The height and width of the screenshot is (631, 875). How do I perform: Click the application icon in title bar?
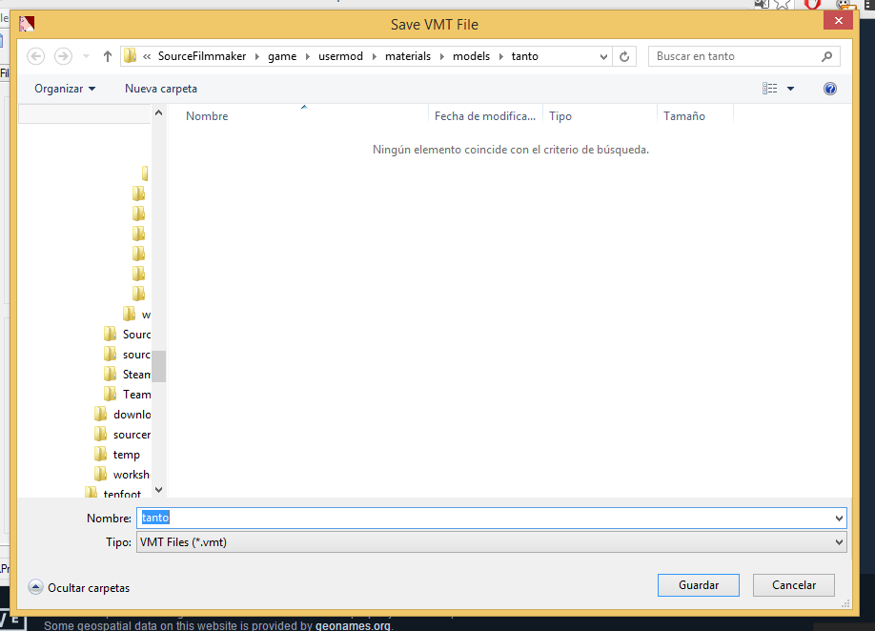(27, 24)
